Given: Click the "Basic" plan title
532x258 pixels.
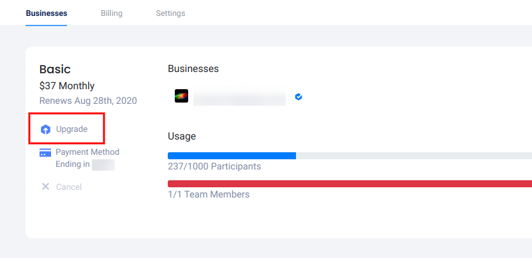Looking at the screenshot, I should pyautogui.click(x=55, y=69).
